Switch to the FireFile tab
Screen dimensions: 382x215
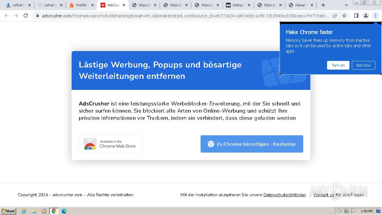click(x=81, y=5)
